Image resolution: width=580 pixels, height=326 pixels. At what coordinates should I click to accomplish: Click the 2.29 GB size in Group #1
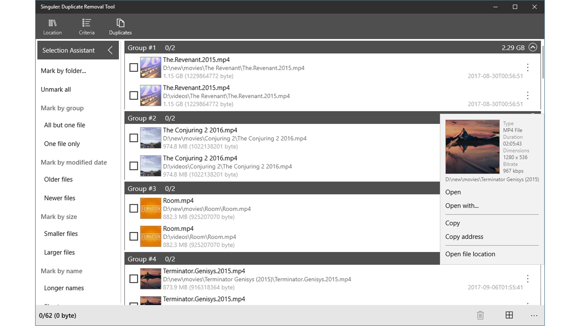(x=513, y=47)
